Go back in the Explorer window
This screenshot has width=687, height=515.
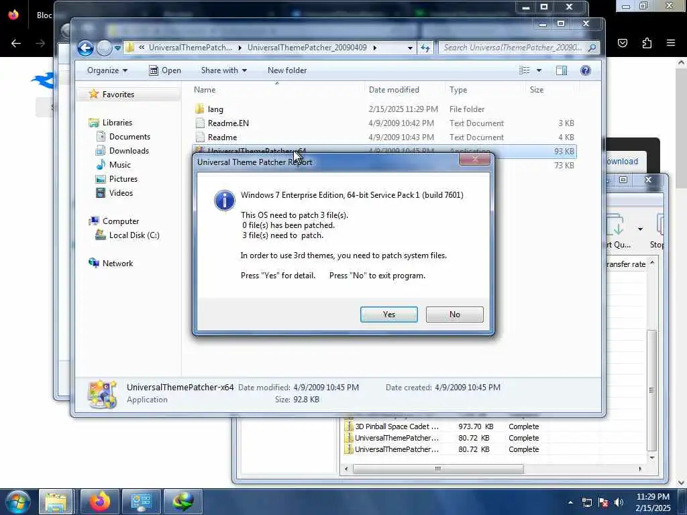click(x=85, y=48)
